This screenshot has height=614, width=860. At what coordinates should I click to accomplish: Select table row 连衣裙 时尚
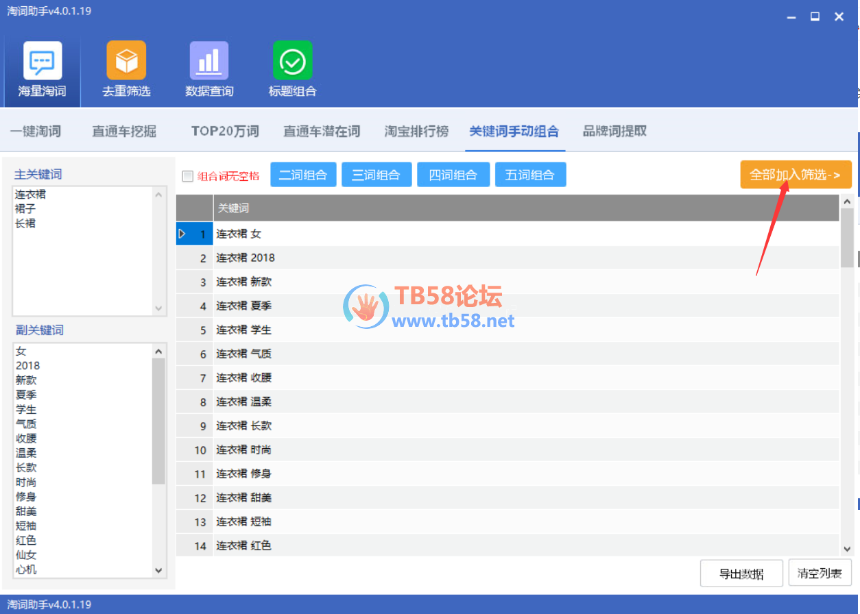click(x=507, y=450)
